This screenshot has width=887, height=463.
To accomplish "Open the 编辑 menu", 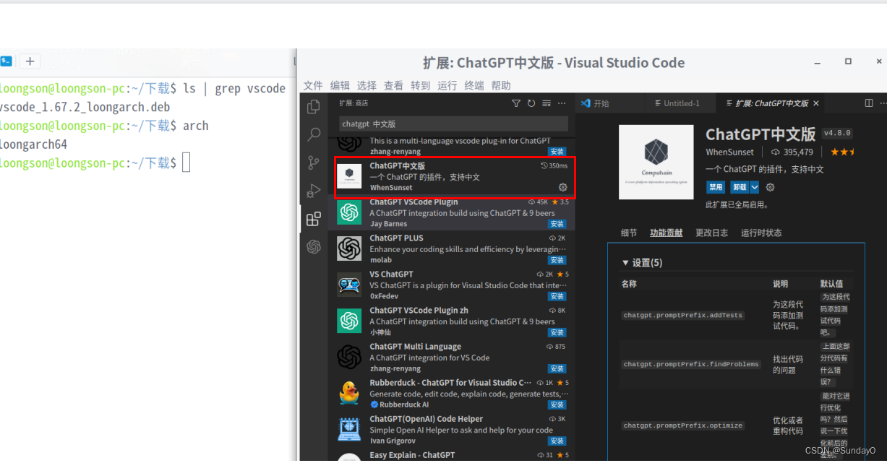I will coord(340,85).
